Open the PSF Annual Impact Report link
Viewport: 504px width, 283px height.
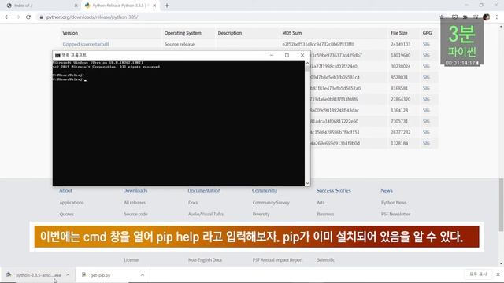[x=278, y=260]
